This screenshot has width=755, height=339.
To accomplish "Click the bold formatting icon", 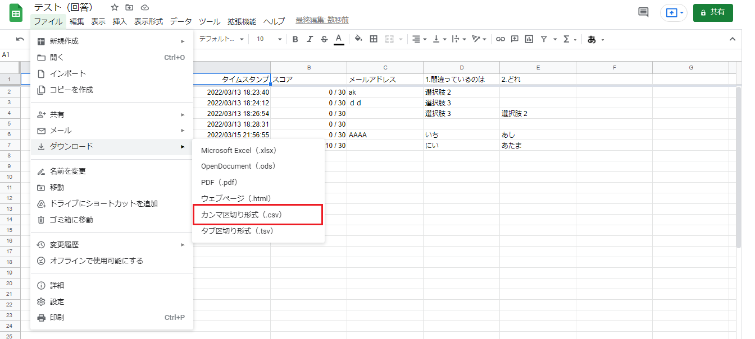I will click(x=295, y=39).
